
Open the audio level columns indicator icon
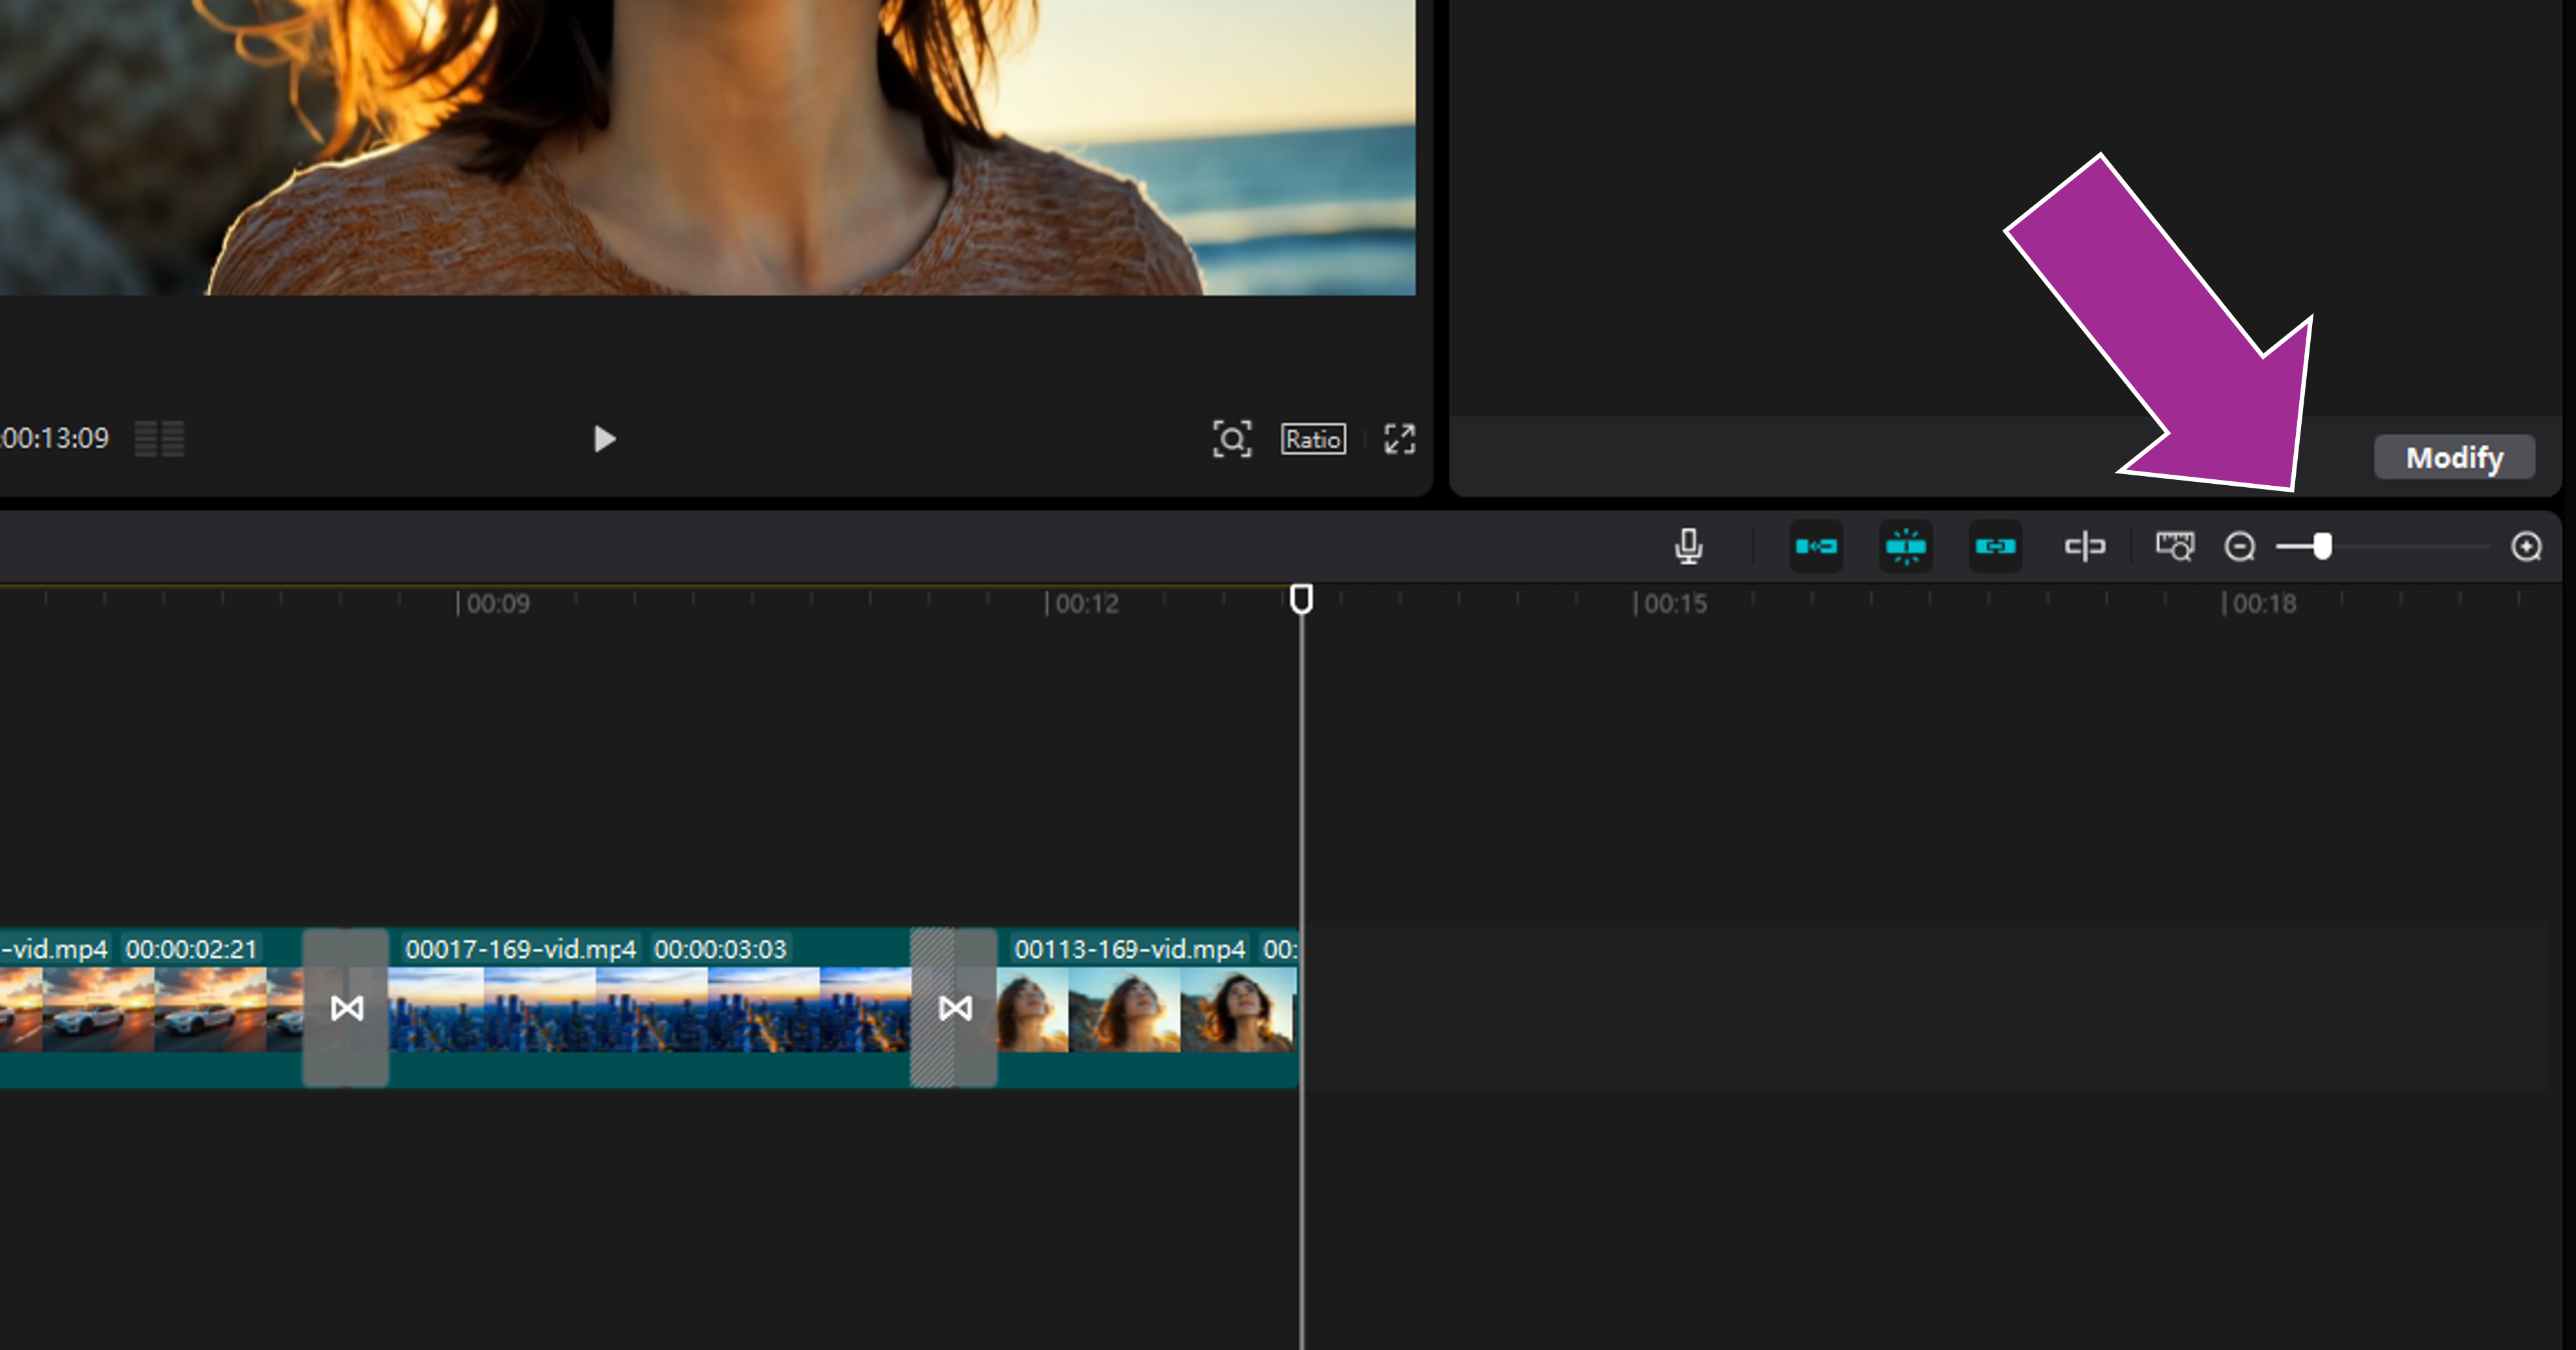(x=159, y=439)
